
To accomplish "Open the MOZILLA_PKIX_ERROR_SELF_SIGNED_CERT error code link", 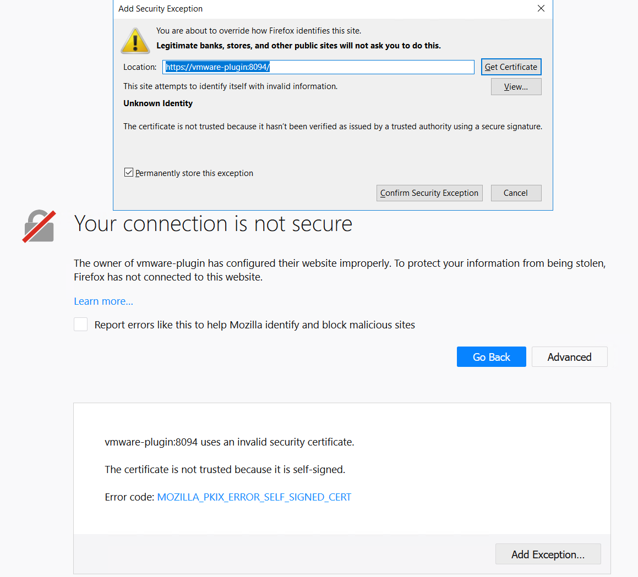I will (254, 497).
